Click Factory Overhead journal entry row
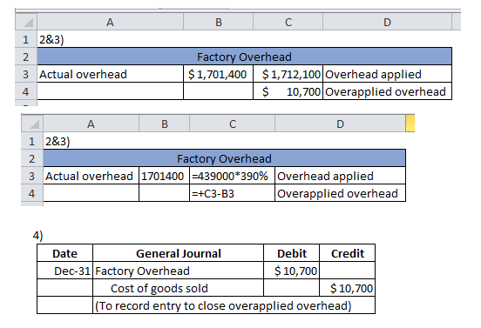This screenshot has width=481, height=328. [179, 271]
